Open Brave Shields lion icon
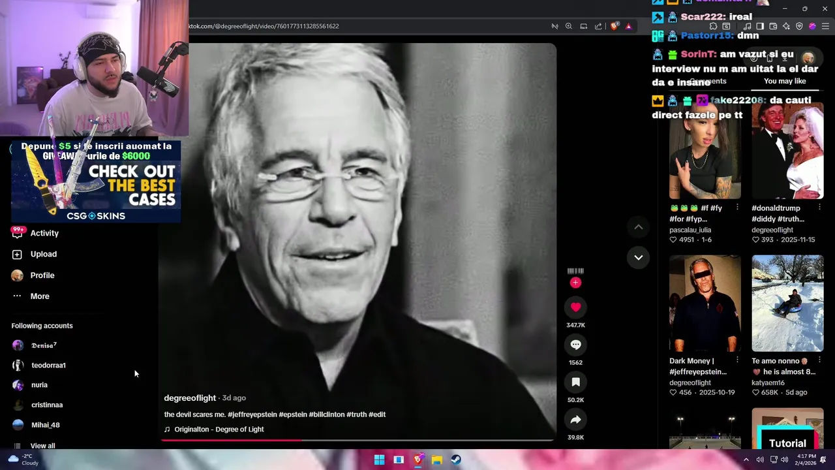835x470 pixels. coord(615,26)
